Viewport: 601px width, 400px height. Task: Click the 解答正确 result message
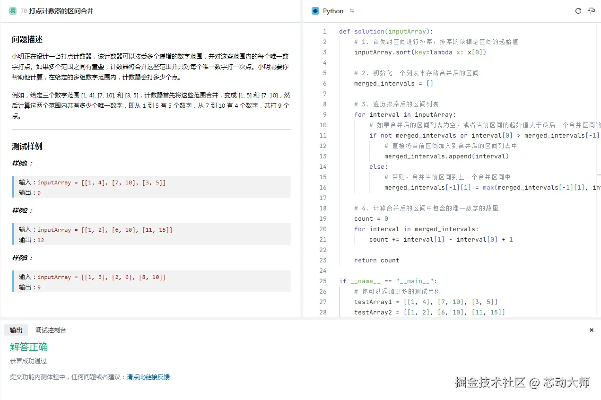tap(29, 347)
